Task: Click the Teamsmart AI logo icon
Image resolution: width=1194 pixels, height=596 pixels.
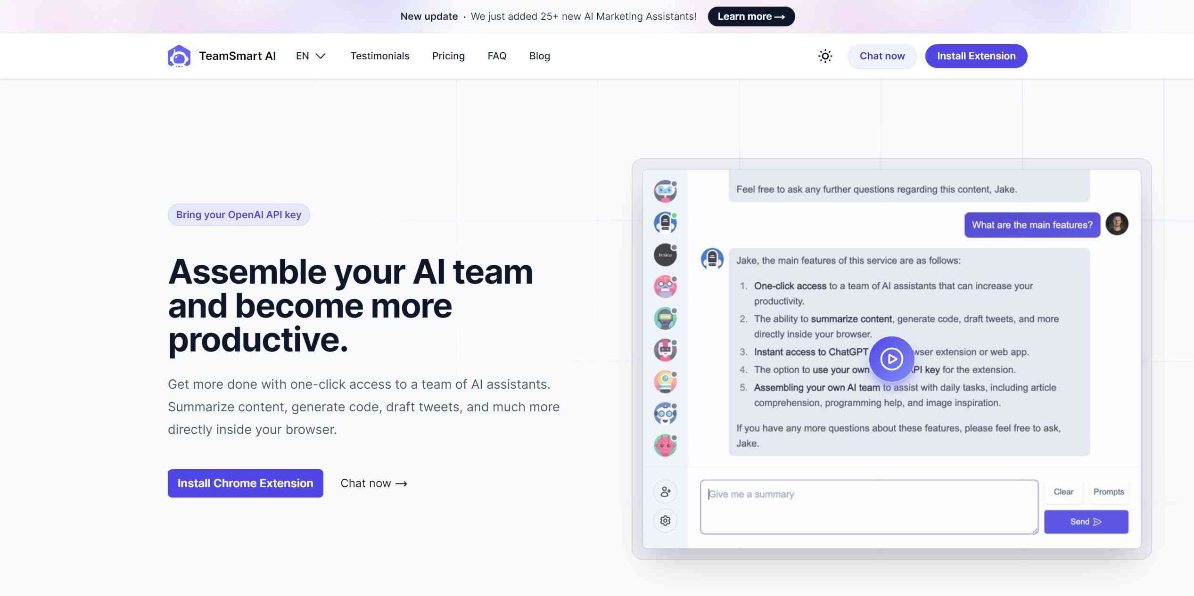Action: (x=178, y=56)
